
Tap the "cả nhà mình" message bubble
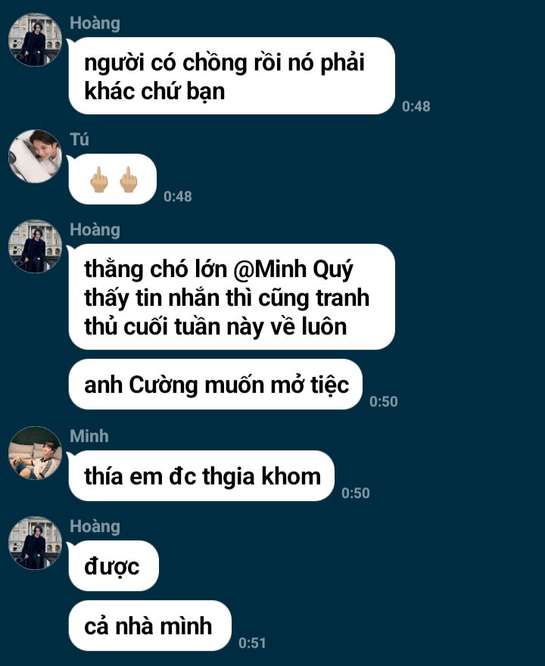coord(150,626)
